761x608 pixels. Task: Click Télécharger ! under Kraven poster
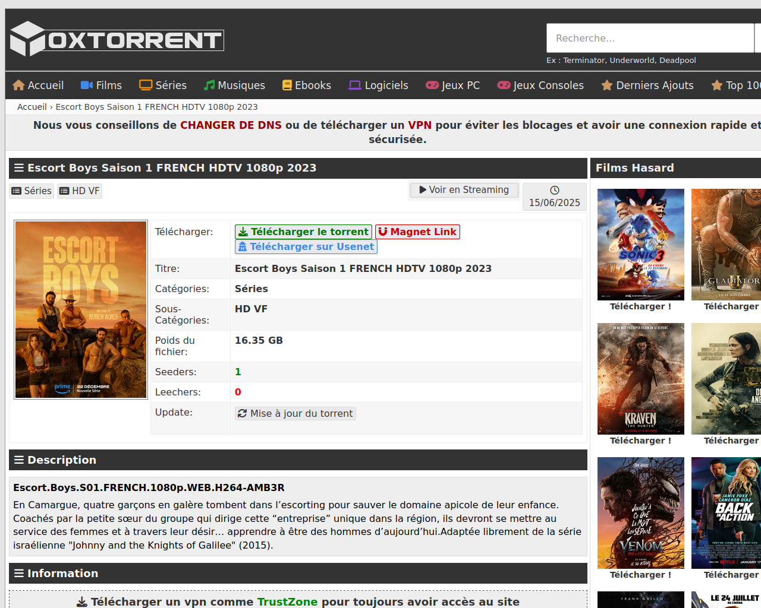coord(640,441)
